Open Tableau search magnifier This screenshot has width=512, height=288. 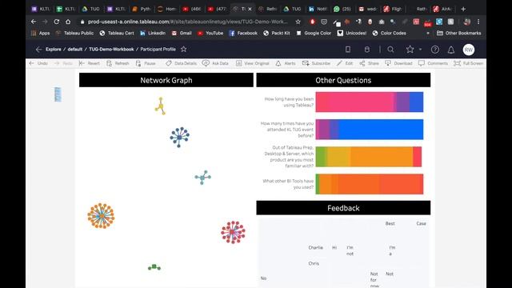tap(390, 50)
